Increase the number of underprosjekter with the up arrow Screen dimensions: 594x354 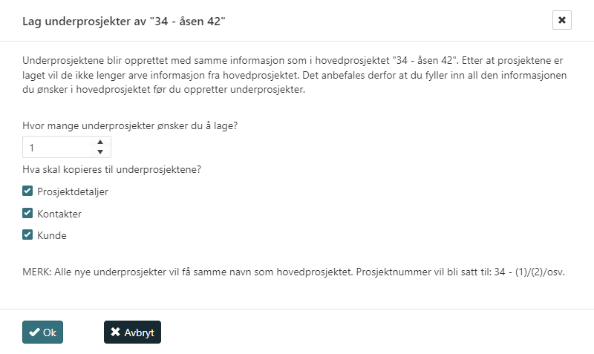(x=100, y=142)
